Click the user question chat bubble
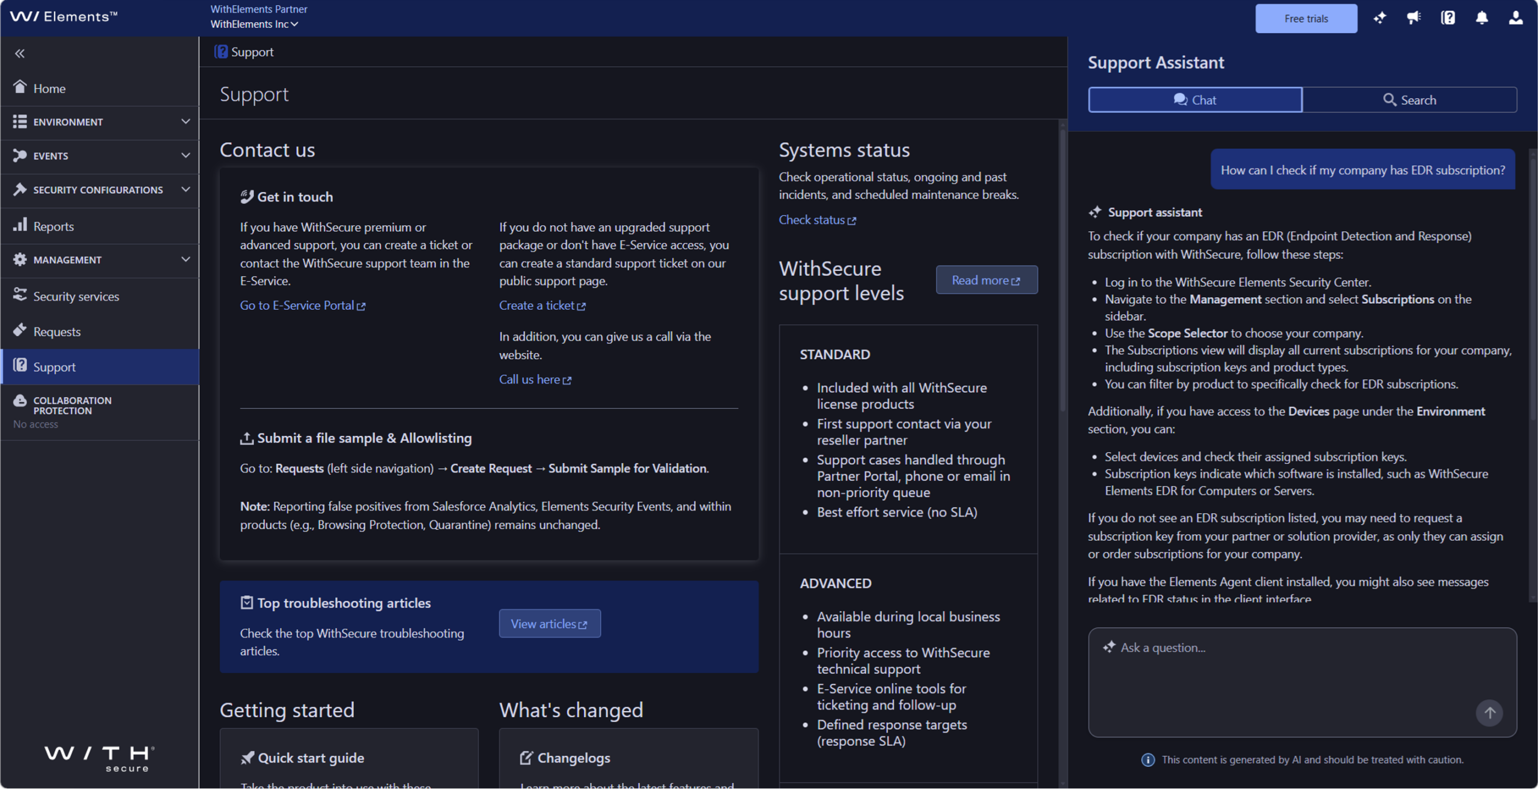The width and height of the screenshot is (1538, 789). (1363, 170)
